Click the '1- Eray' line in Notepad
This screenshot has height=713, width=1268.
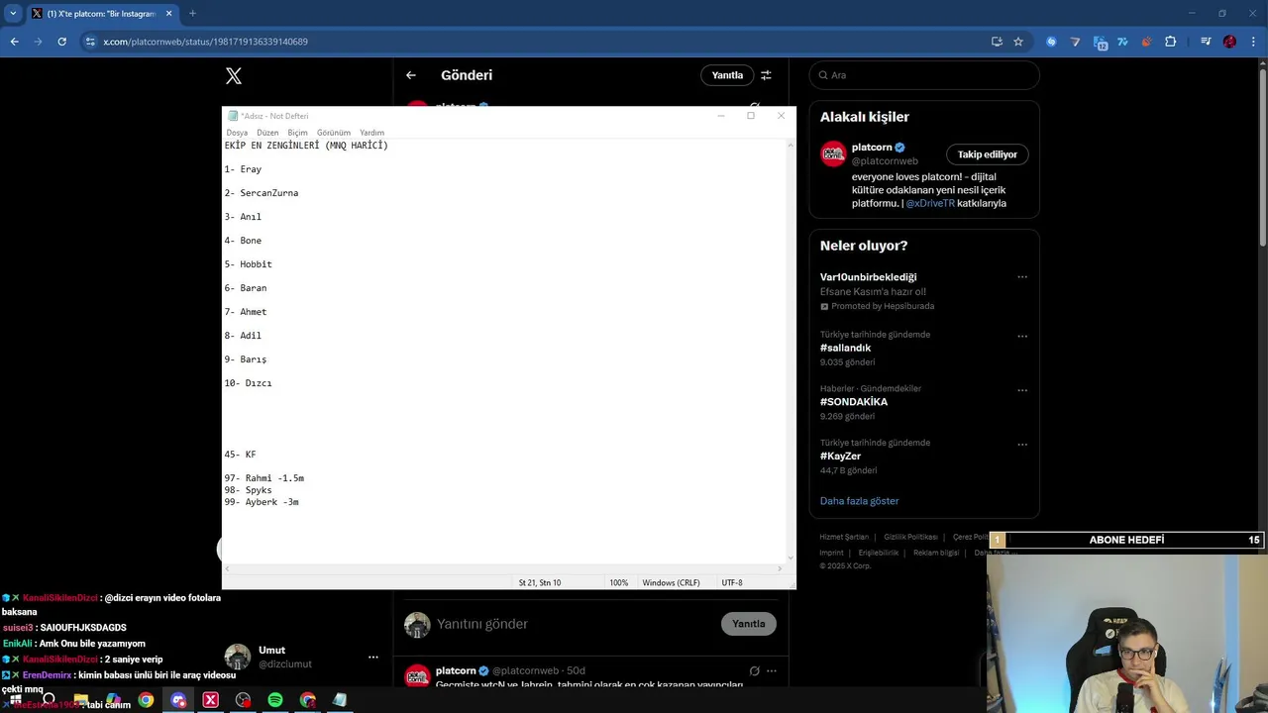[243, 169]
